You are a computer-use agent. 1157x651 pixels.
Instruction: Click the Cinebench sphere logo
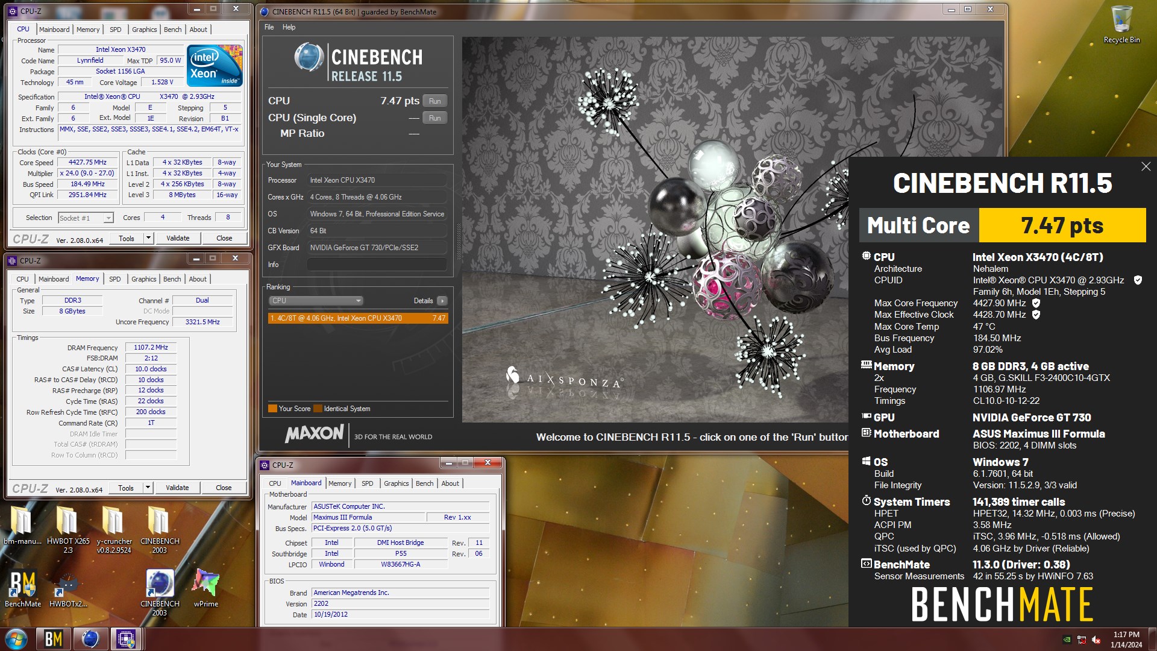[309, 58]
